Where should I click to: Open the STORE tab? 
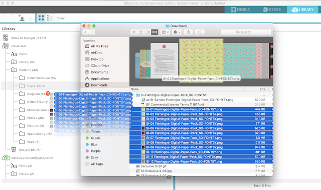tap(271, 9)
